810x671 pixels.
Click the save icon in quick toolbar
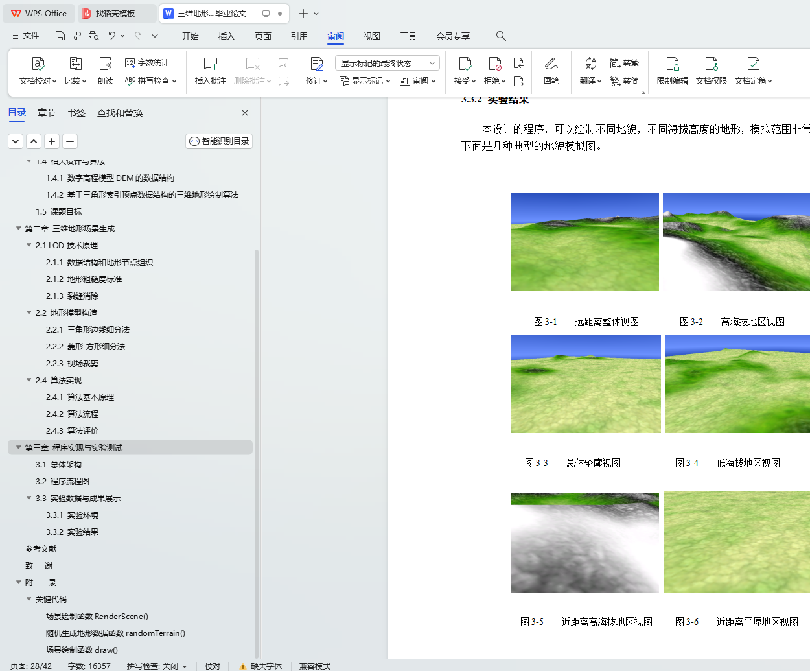[60, 36]
